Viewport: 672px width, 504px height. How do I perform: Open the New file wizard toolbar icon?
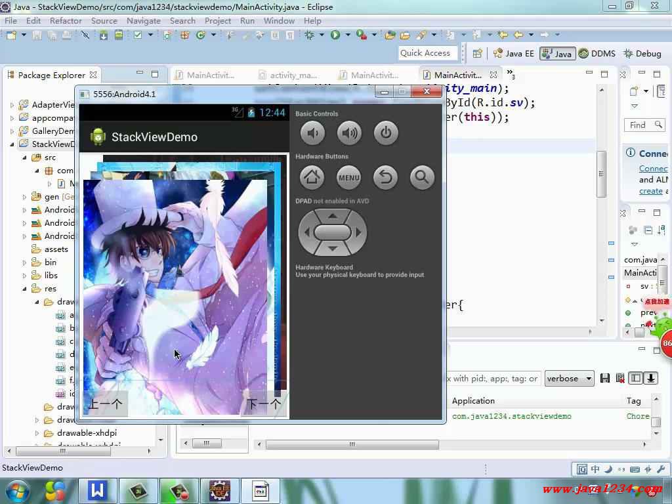point(12,35)
